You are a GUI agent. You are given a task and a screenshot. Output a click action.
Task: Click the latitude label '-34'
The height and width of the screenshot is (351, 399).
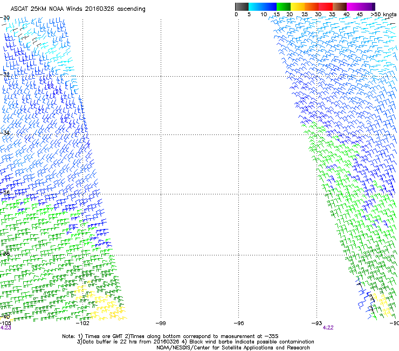coord(5,133)
